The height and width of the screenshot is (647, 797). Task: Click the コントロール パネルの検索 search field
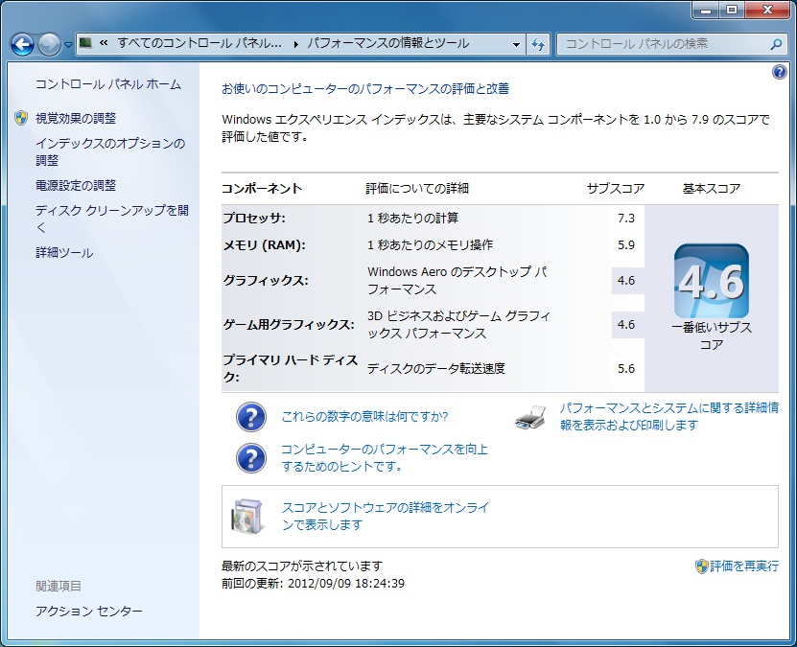662,44
